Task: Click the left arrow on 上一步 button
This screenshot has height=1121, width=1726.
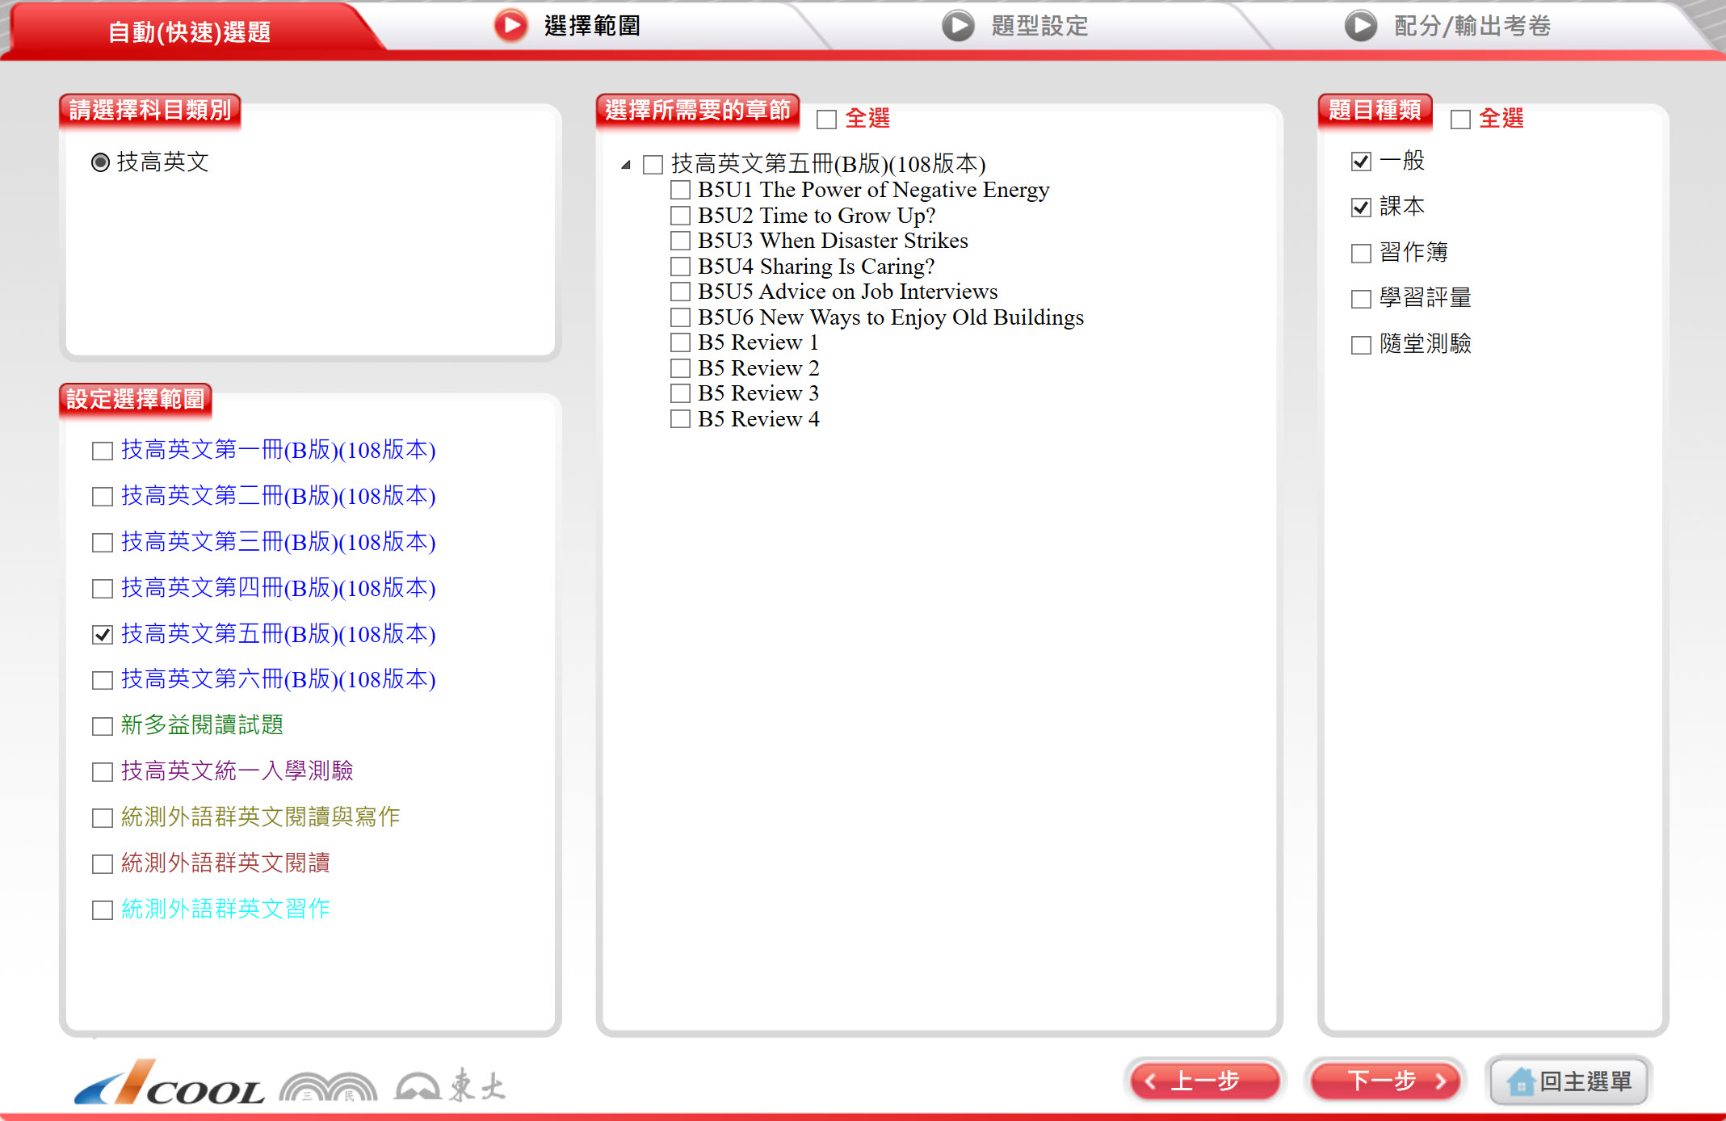Action: 1151,1081
